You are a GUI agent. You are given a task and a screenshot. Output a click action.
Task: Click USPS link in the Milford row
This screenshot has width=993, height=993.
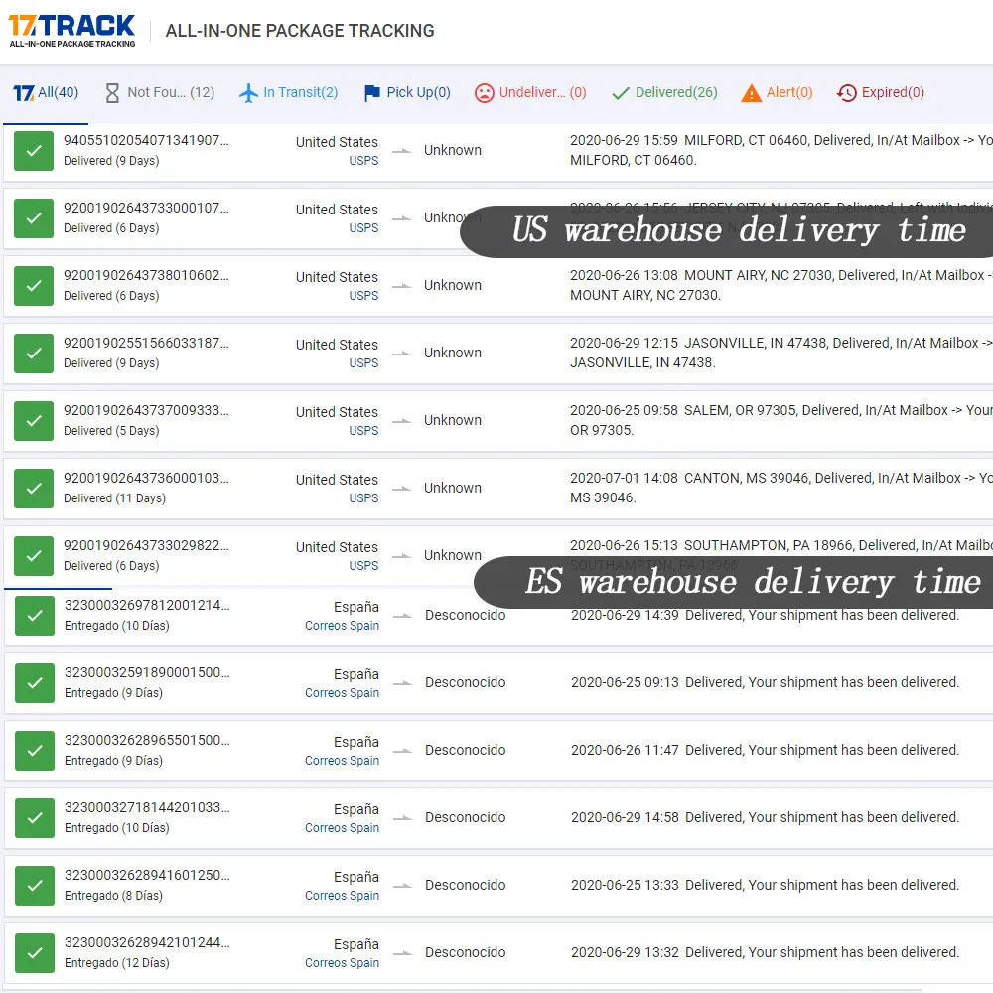tap(363, 161)
